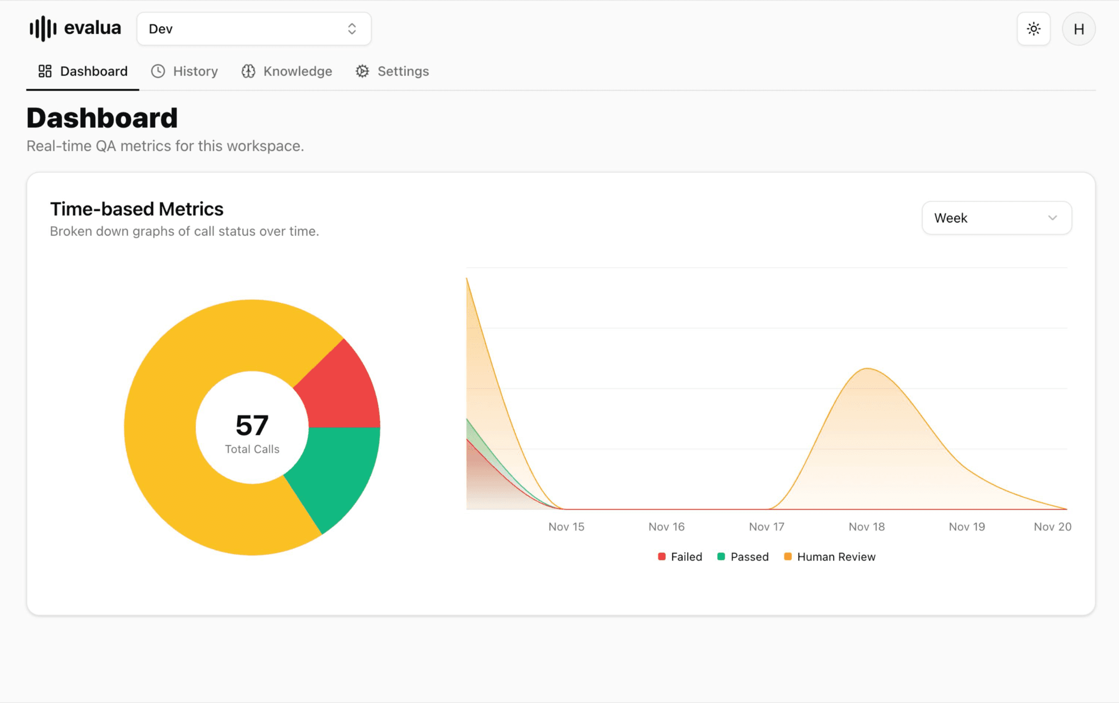Toggle the Failed series in the legend
Screen dimensions: 1119x703
[679, 556]
